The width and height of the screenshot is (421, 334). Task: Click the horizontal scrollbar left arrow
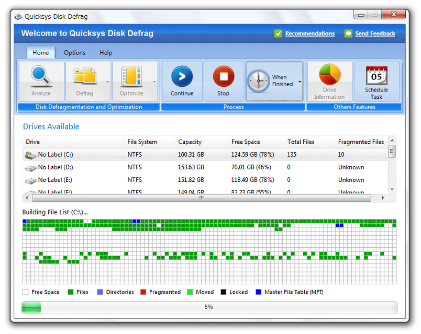(x=27, y=198)
